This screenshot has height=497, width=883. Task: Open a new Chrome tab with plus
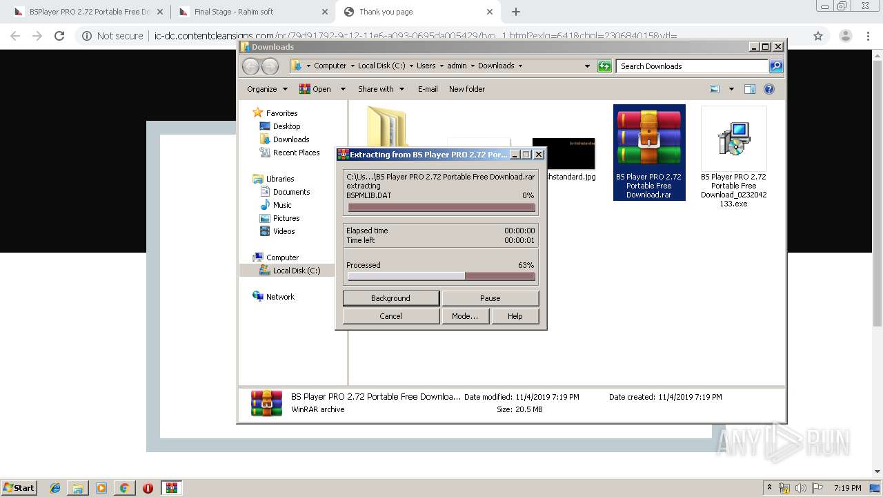tap(515, 12)
